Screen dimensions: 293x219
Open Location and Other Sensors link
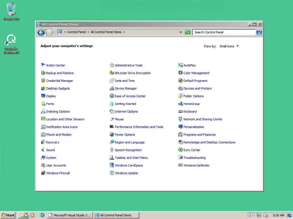pos(65,119)
